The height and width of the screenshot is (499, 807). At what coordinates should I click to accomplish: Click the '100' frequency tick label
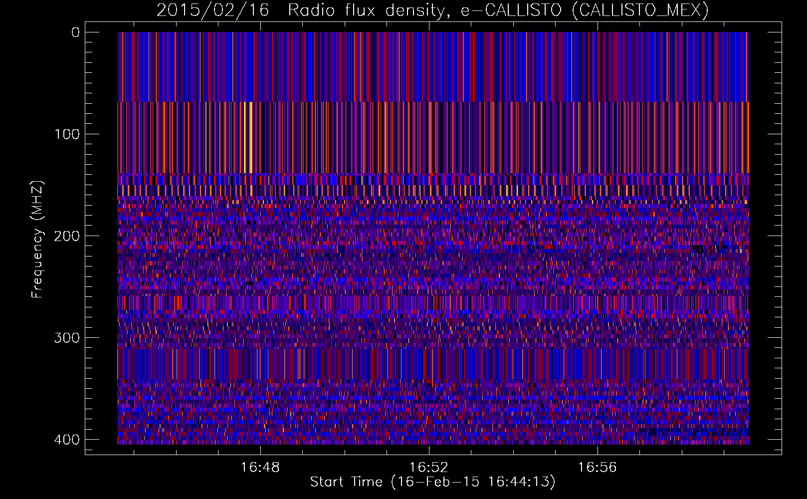pyautogui.click(x=66, y=134)
